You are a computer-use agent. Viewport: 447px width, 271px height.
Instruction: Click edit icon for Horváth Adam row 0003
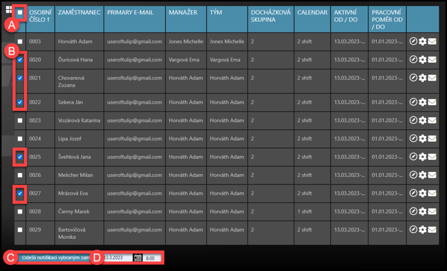(x=413, y=41)
